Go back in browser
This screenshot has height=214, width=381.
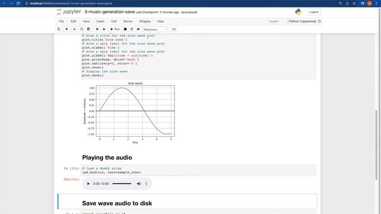click(x=4, y=4)
